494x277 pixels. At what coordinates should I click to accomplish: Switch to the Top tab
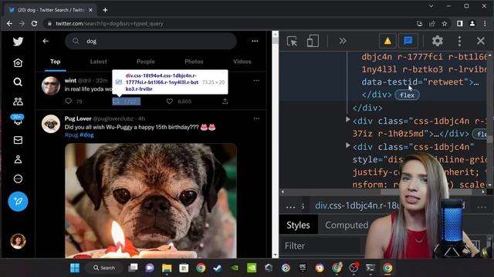pyautogui.click(x=55, y=62)
